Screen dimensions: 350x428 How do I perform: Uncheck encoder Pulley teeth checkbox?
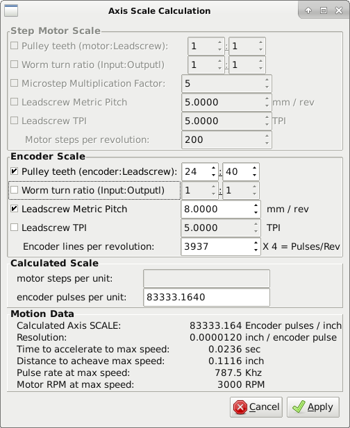14,171
